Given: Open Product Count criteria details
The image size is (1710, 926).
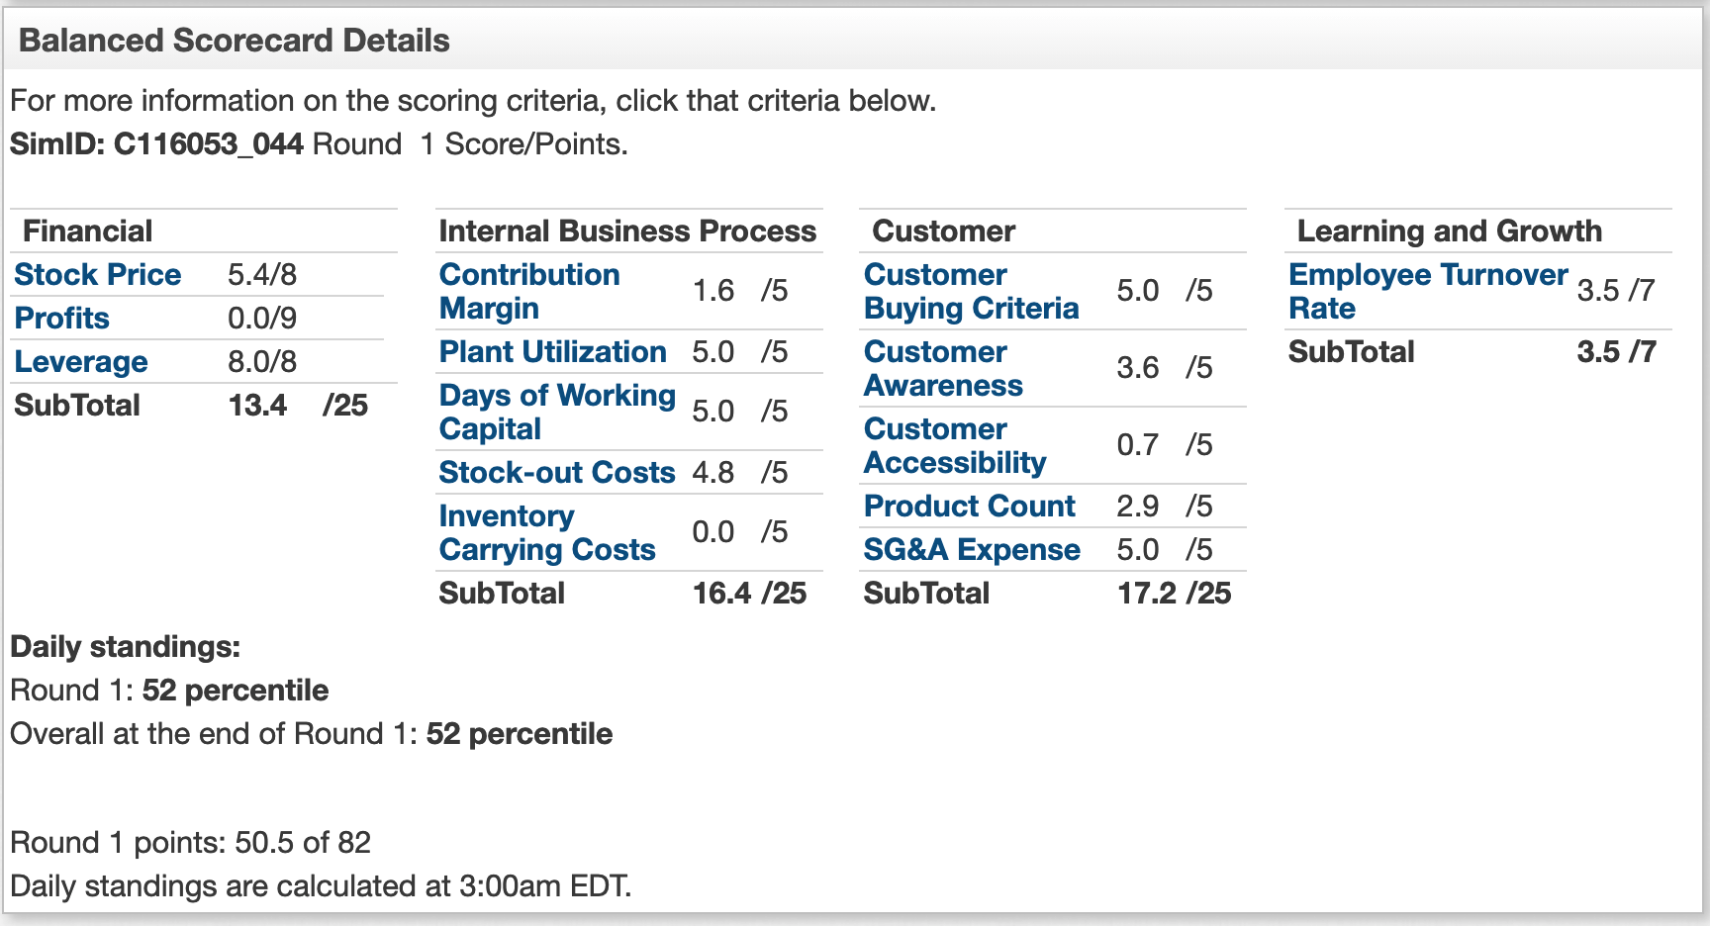Looking at the screenshot, I should click(969, 506).
